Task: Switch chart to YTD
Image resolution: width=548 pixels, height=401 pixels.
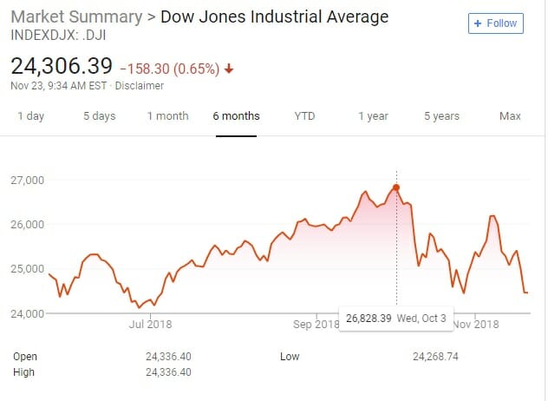Action: click(305, 116)
